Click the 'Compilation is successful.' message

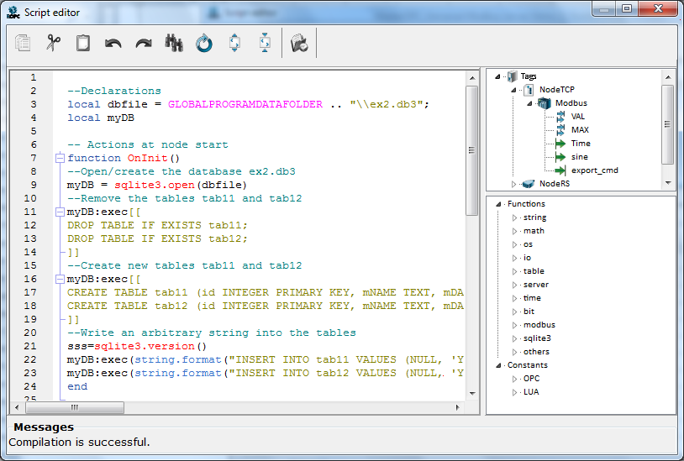point(79,443)
